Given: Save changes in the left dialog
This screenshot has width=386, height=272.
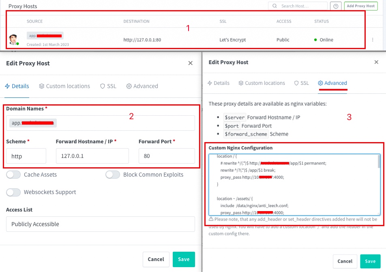Looking at the screenshot, I should 184,259.
